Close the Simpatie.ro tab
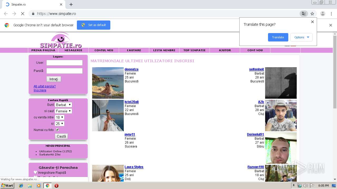This screenshot has width=337, height=189. pos(61,4)
